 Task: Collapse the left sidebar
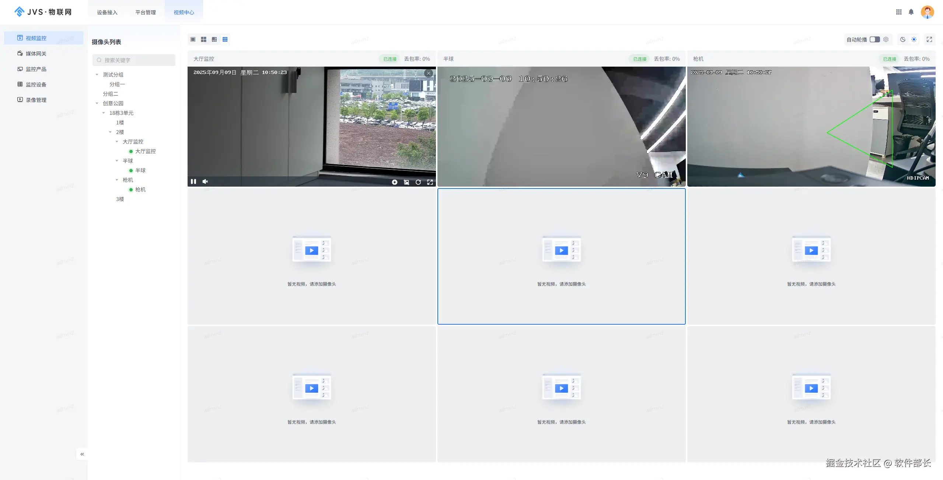(x=82, y=454)
